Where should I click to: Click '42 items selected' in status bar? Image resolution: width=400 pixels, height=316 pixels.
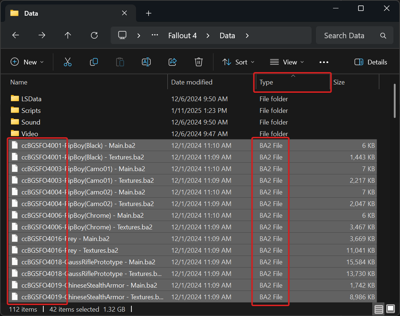point(74,309)
